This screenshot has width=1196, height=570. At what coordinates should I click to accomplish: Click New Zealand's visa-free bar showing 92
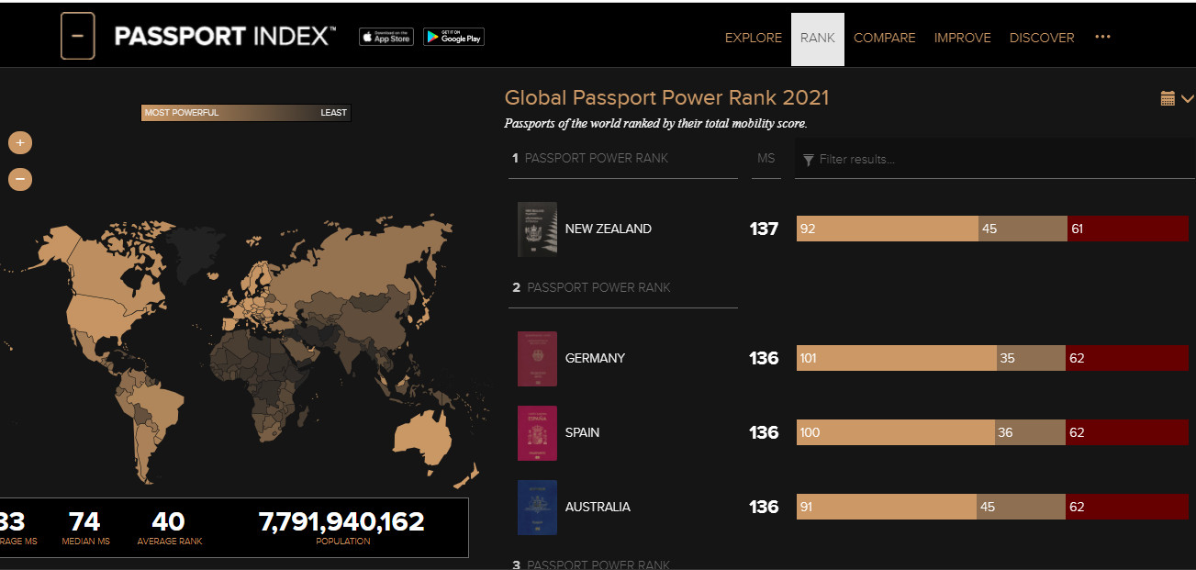[888, 229]
